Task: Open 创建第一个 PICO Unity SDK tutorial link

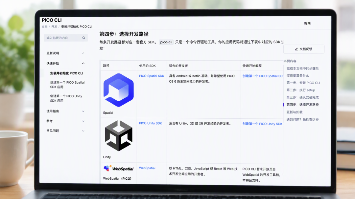Action: [262, 124]
